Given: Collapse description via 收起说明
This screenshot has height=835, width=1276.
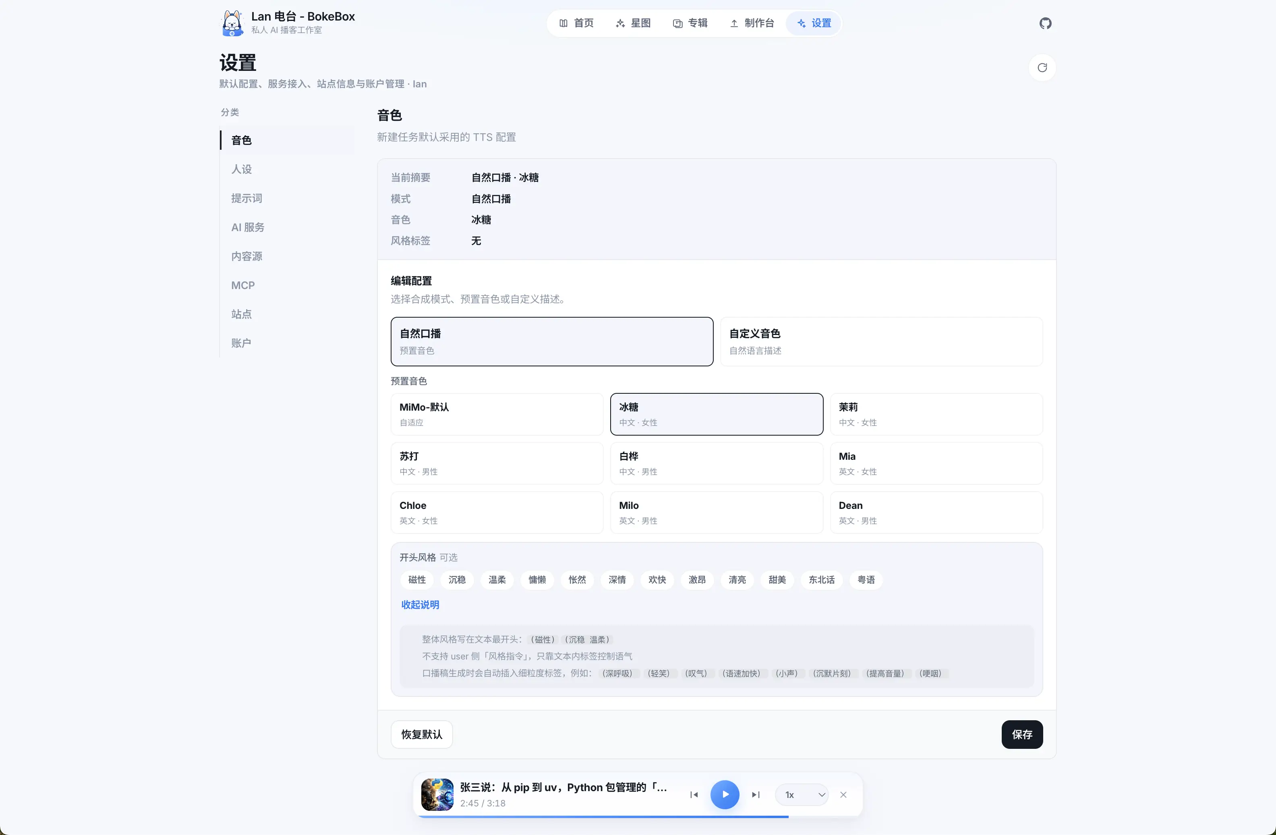Looking at the screenshot, I should click(x=420, y=605).
